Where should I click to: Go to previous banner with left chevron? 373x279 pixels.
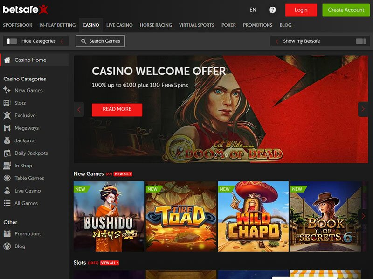(79, 109)
